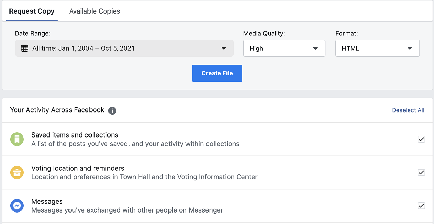The image size is (434, 224).
Task: Click the blue Messenger icon
Action: click(x=17, y=206)
